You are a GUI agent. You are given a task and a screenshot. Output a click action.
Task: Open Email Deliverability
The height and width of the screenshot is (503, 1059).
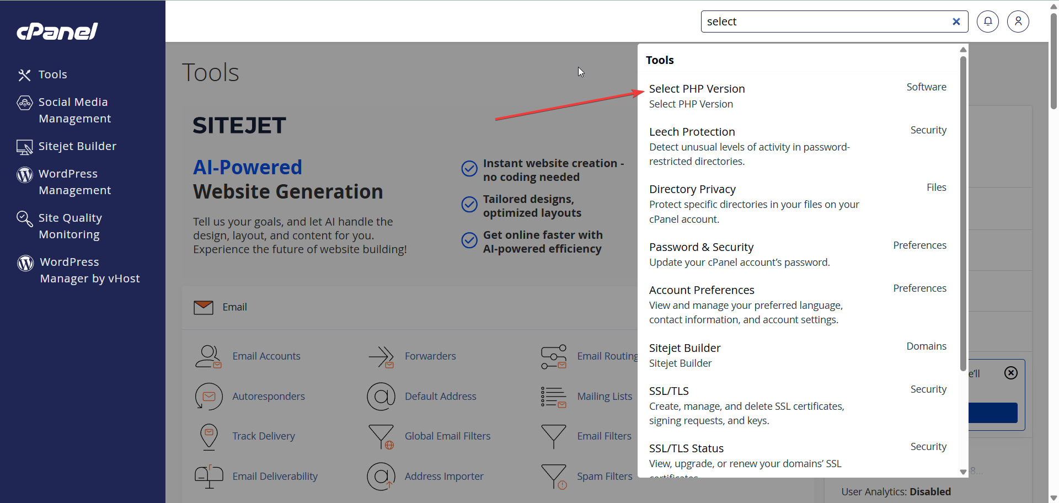(275, 477)
